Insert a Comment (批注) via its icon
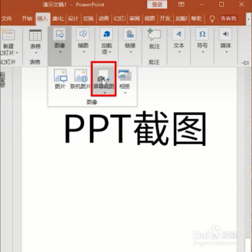This screenshot has height=252, width=252. pyautogui.click(x=154, y=34)
